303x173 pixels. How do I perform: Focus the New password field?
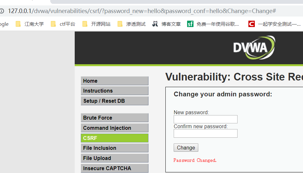(x=205, y=119)
